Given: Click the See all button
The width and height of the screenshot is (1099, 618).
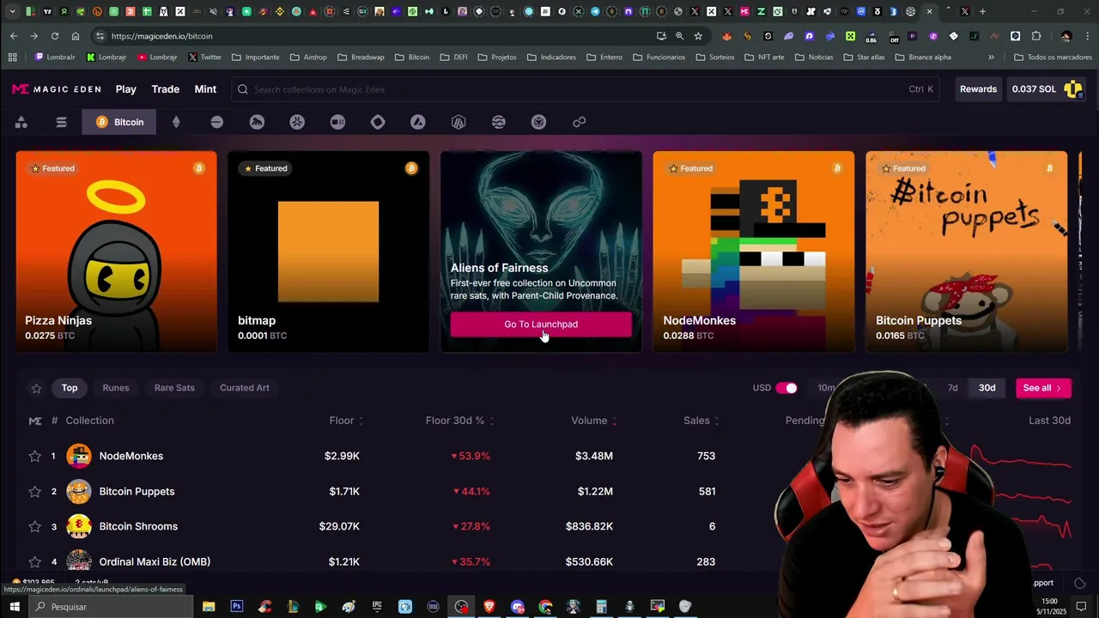Looking at the screenshot, I should (1043, 388).
